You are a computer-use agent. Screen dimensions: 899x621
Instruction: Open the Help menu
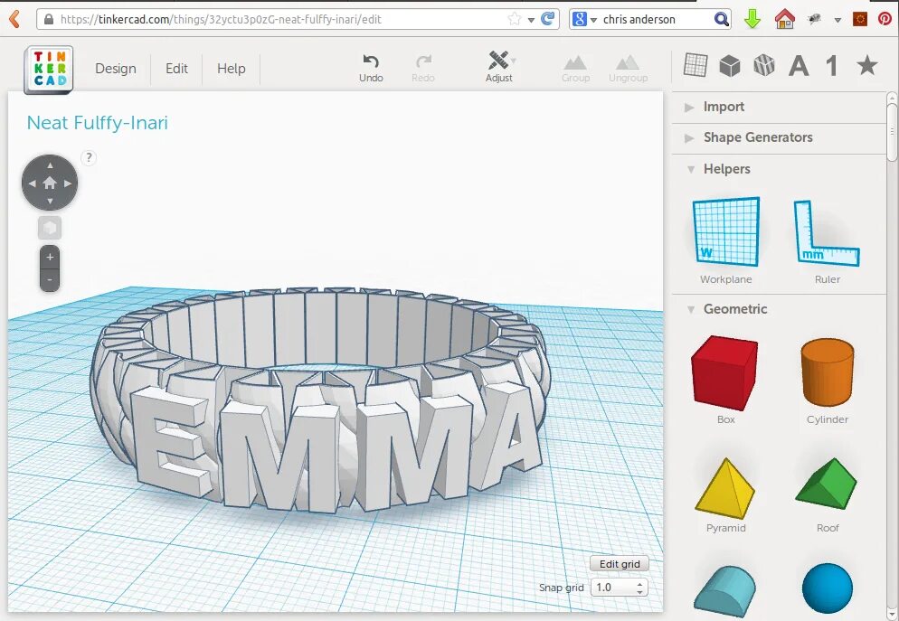231,68
